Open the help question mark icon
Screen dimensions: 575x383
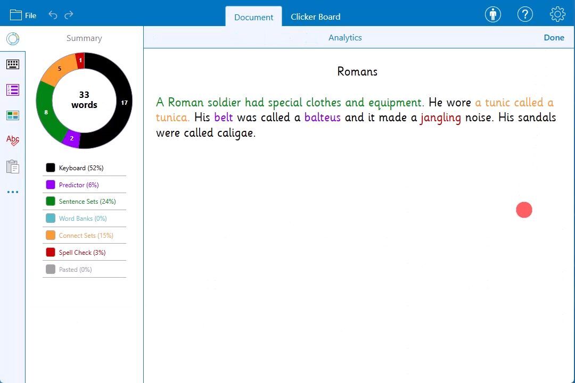point(525,15)
